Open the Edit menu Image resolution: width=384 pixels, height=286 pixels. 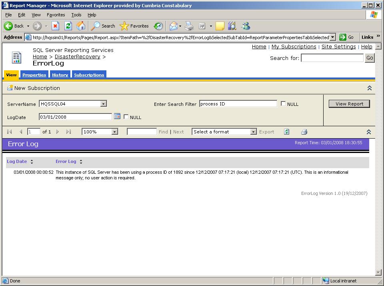pyautogui.click(x=22, y=15)
